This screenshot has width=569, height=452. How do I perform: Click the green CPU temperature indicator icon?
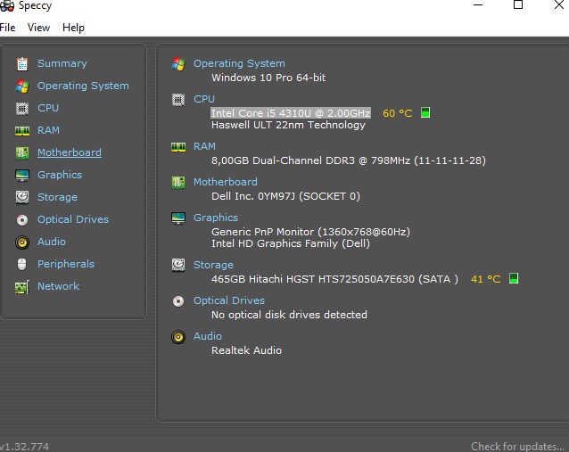click(x=425, y=112)
